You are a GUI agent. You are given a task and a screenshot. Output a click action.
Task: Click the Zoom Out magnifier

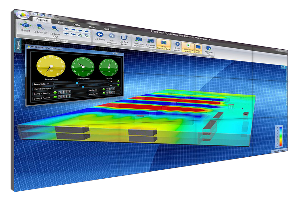click(55, 29)
